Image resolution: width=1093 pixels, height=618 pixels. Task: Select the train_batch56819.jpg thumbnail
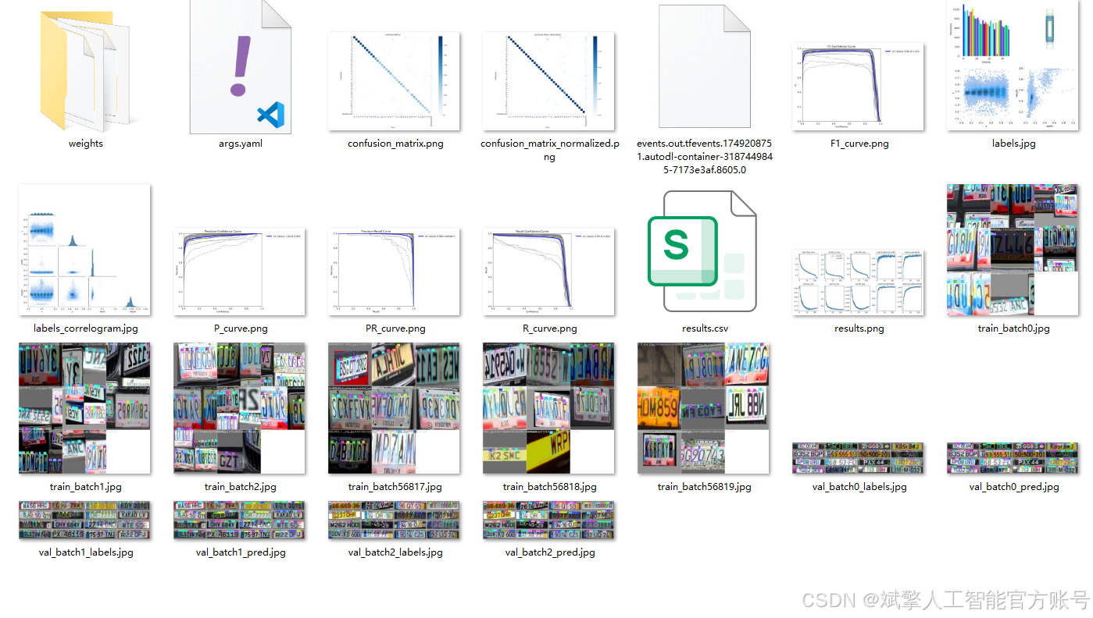tap(703, 408)
